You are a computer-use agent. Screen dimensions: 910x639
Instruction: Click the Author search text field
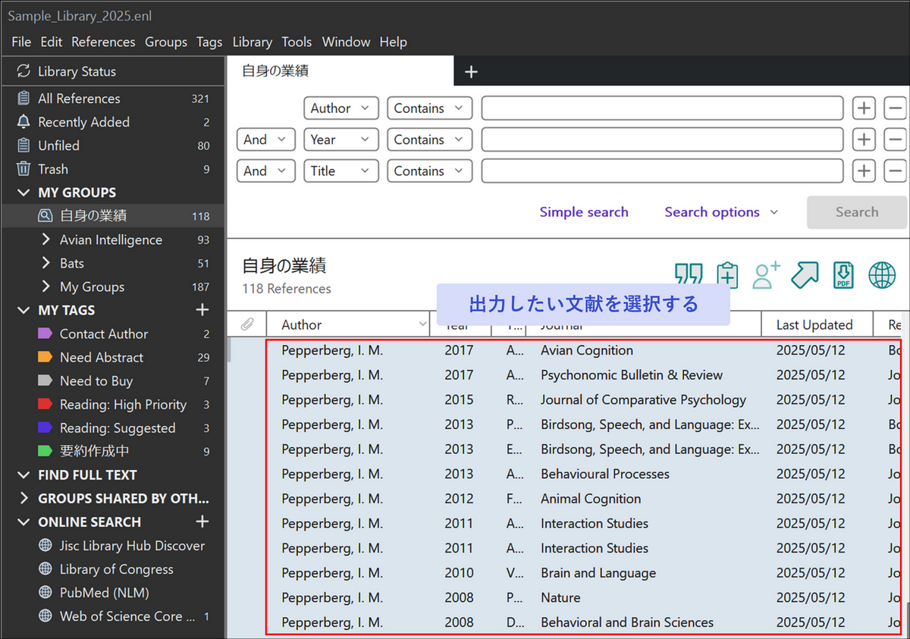[662, 108]
